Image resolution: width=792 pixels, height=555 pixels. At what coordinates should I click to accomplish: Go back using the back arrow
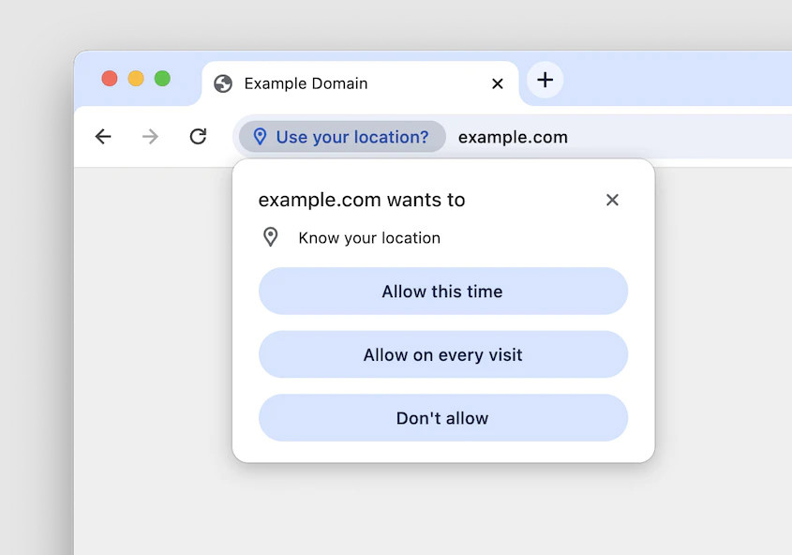[x=103, y=136]
